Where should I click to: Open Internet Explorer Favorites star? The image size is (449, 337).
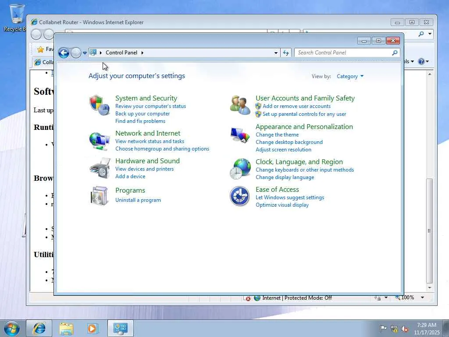[x=40, y=49]
